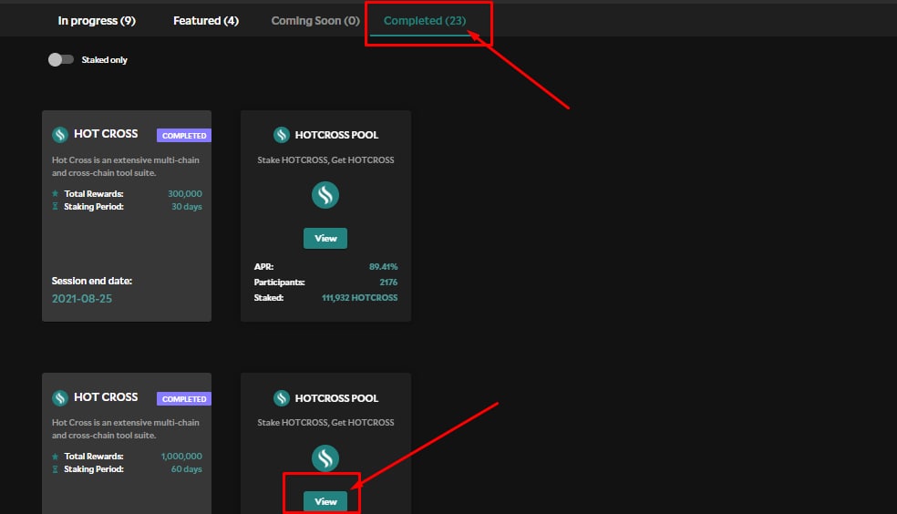This screenshot has width=897, height=514.
Task: Click session end date 2021-08-25
Action: 82,298
